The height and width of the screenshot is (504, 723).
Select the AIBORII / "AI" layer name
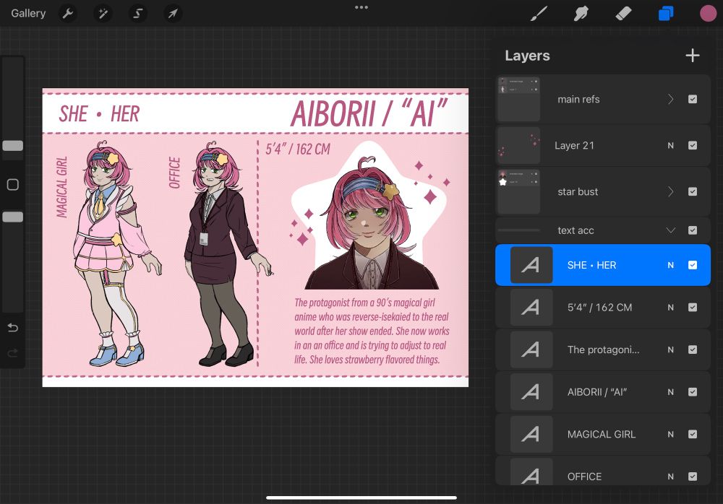pyautogui.click(x=597, y=392)
